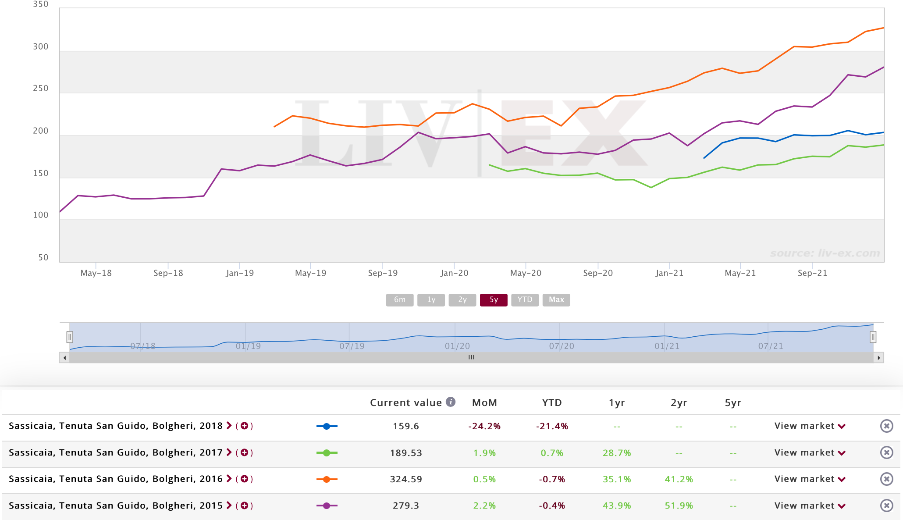Click the blue 2018 legend marker
The width and height of the screenshot is (903, 520).
click(327, 426)
